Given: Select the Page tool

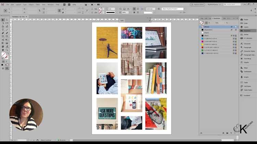Looking at the screenshot, I should [3, 23].
